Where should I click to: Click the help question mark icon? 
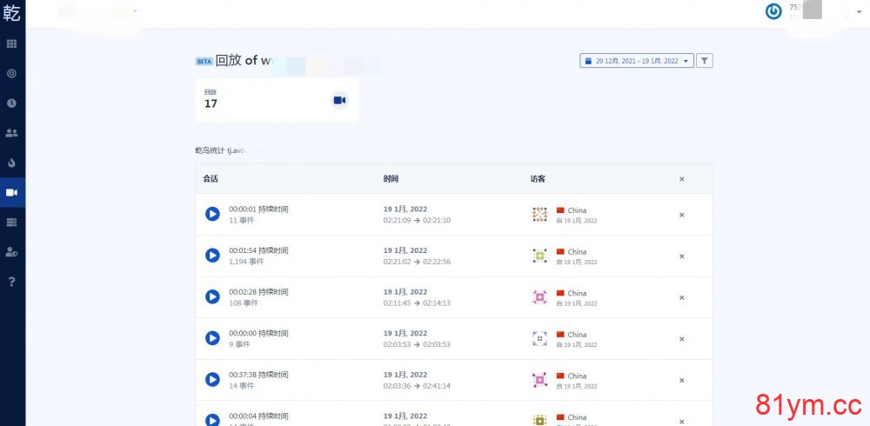click(x=11, y=282)
